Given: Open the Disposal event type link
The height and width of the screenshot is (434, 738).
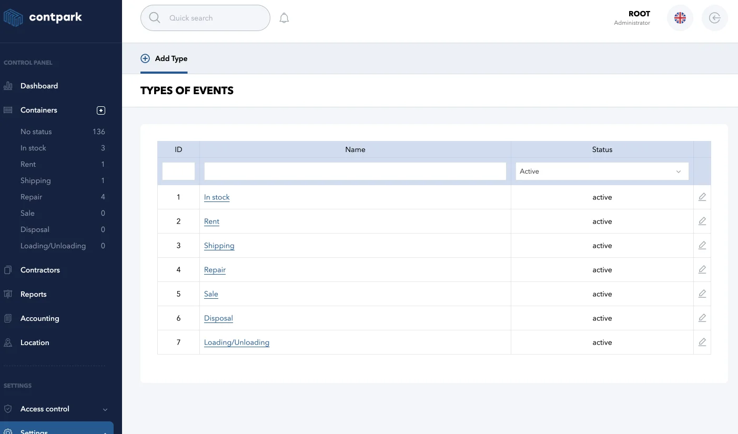Looking at the screenshot, I should [x=218, y=318].
